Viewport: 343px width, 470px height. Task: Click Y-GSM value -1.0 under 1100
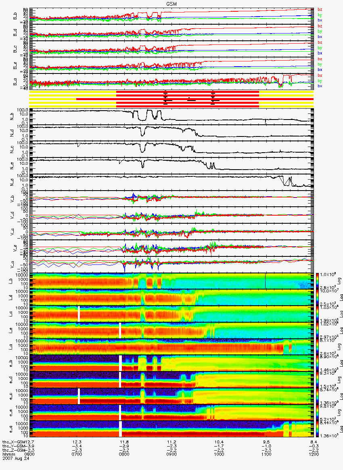[x=266, y=446]
